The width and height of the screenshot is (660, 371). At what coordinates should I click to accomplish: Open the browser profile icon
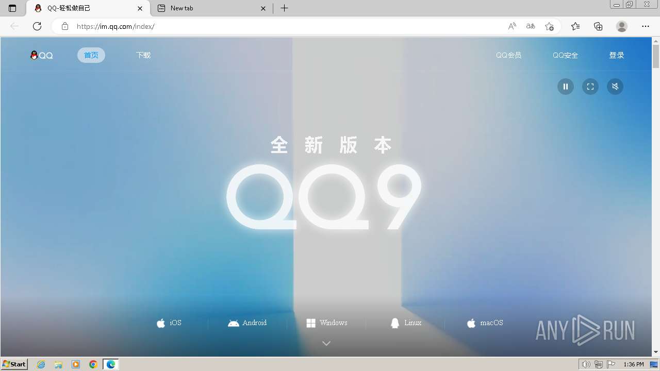[622, 26]
